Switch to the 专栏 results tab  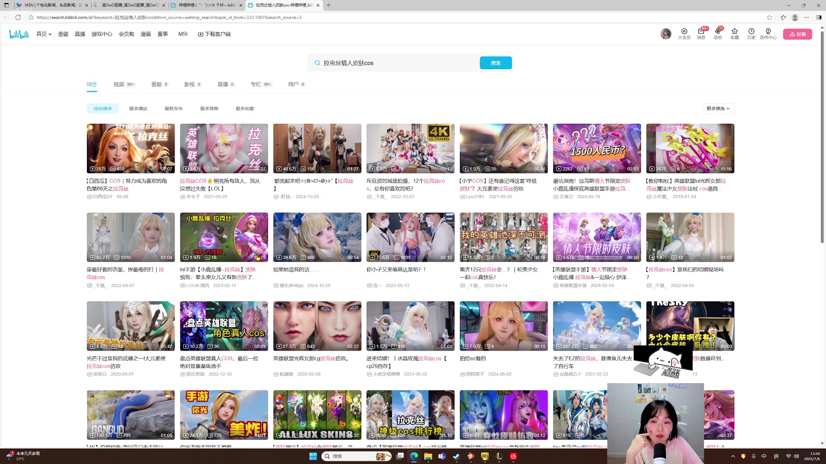coord(261,84)
